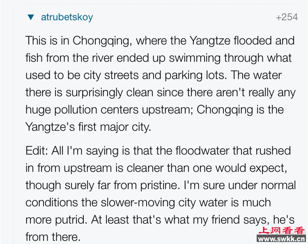Click the word "Edit:" in the comment

pyautogui.click(x=37, y=151)
